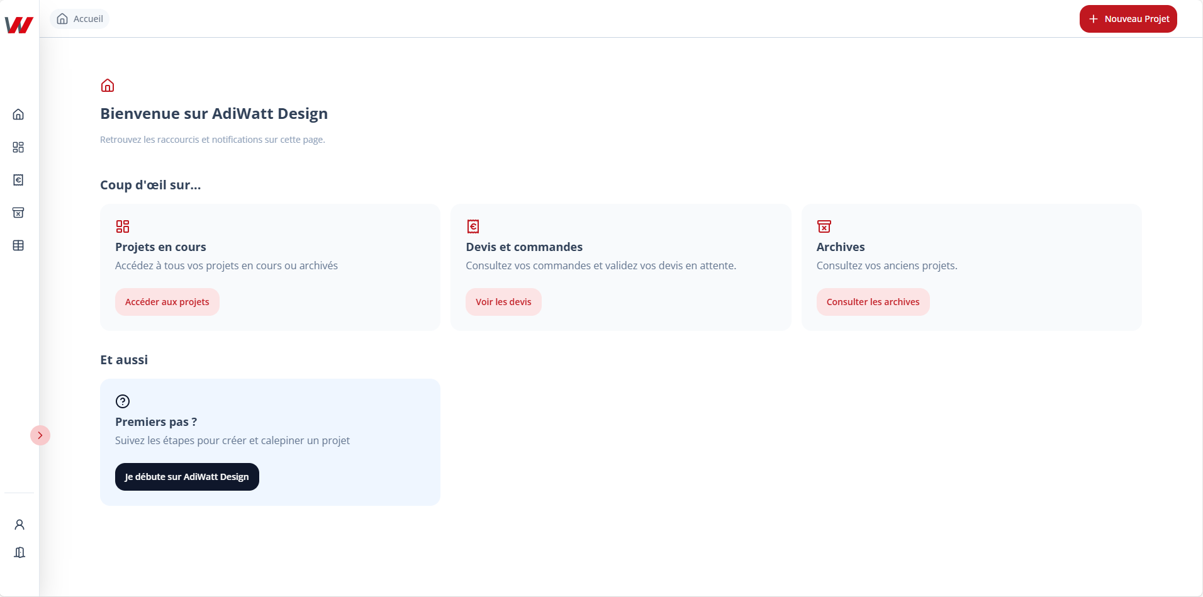This screenshot has width=1203, height=597.
Task: Open the table icon in sidebar
Action: tap(18, 245)
